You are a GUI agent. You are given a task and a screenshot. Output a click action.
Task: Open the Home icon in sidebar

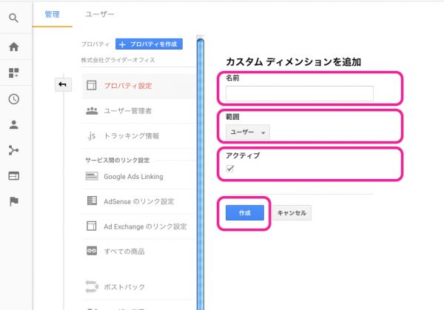point(14,47)
